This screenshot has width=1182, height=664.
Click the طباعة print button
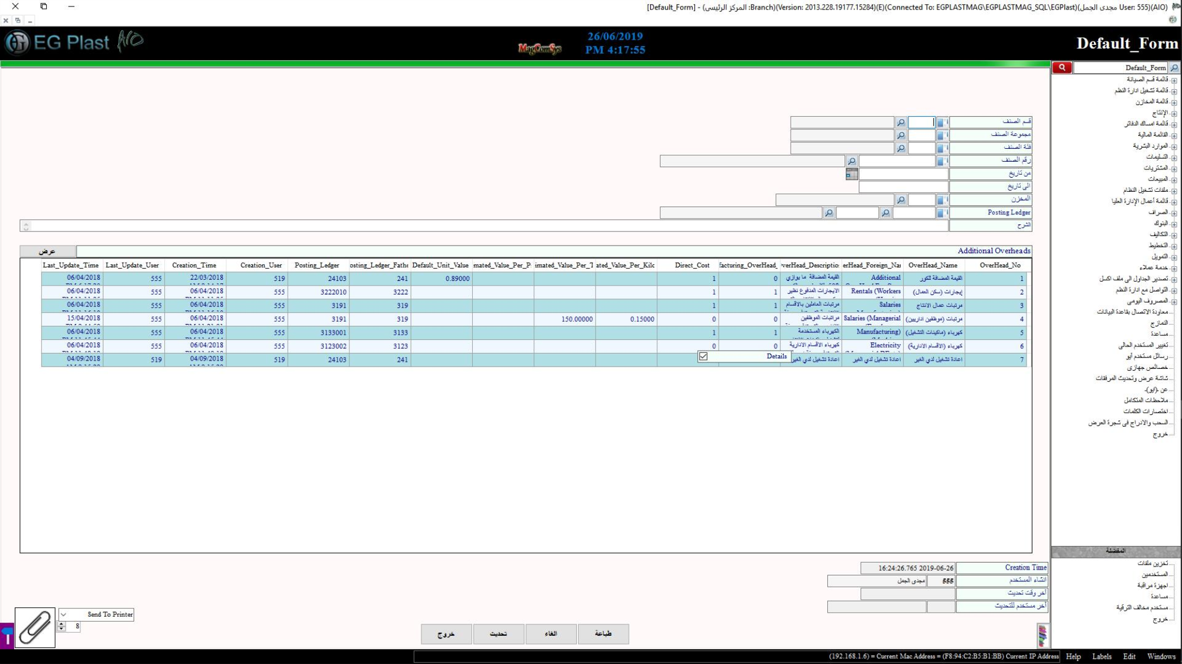(603, 634)
